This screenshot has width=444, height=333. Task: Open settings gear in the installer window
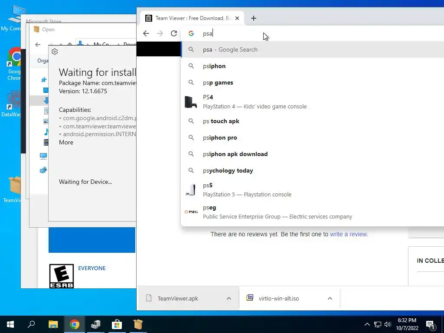55,52
